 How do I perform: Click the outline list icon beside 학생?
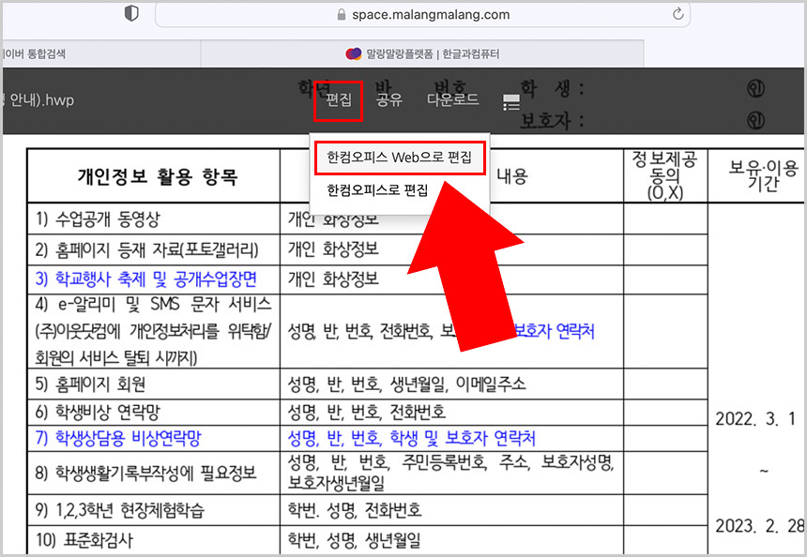click(x=510, y=101)
